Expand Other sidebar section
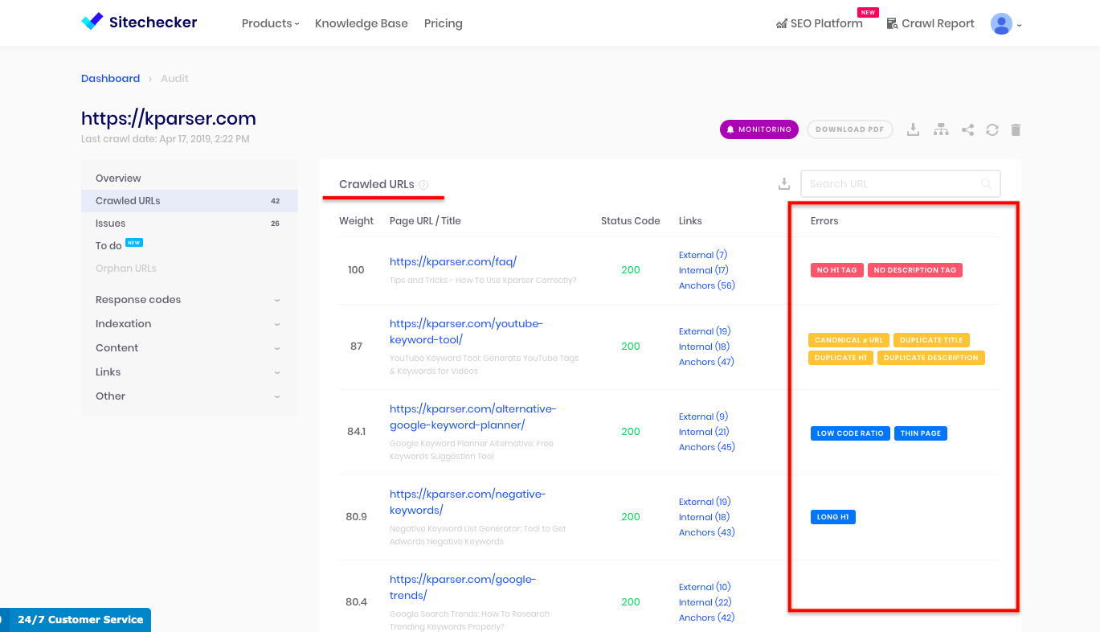The width and height of the screenshot is (1100, 632). (189, 396)
